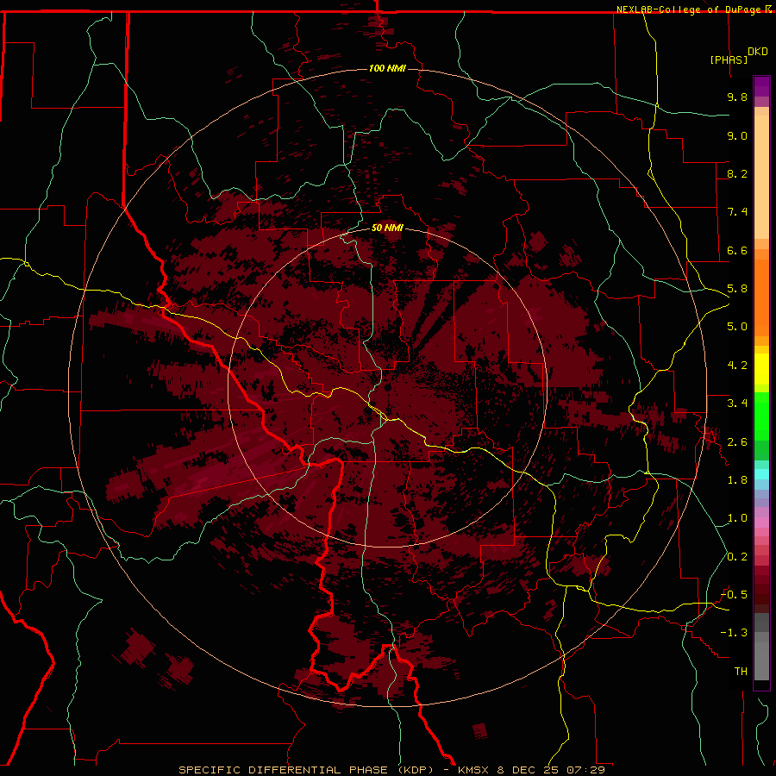776x776 pixels.
Task: Click the '50 NMI' range ring label
Action: click(x=387, y=228)
